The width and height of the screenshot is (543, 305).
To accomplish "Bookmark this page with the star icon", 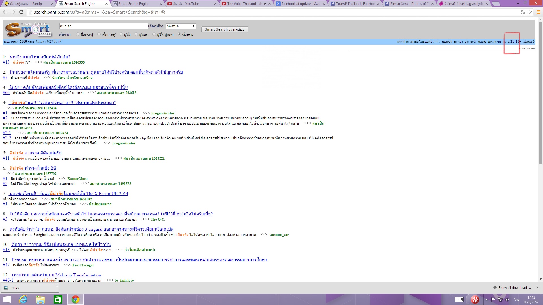I will coord(529,12).
